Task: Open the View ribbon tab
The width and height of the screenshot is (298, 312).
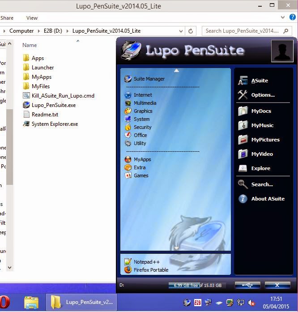Action: 32,18
